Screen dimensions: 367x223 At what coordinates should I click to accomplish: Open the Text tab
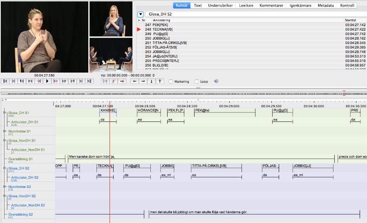point(197,5)
